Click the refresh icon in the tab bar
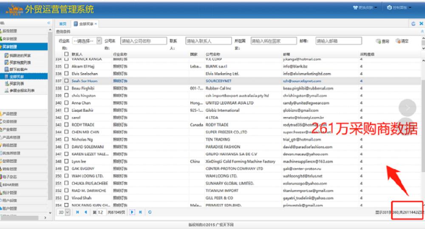The image size is (425, 229). point(414,24)
